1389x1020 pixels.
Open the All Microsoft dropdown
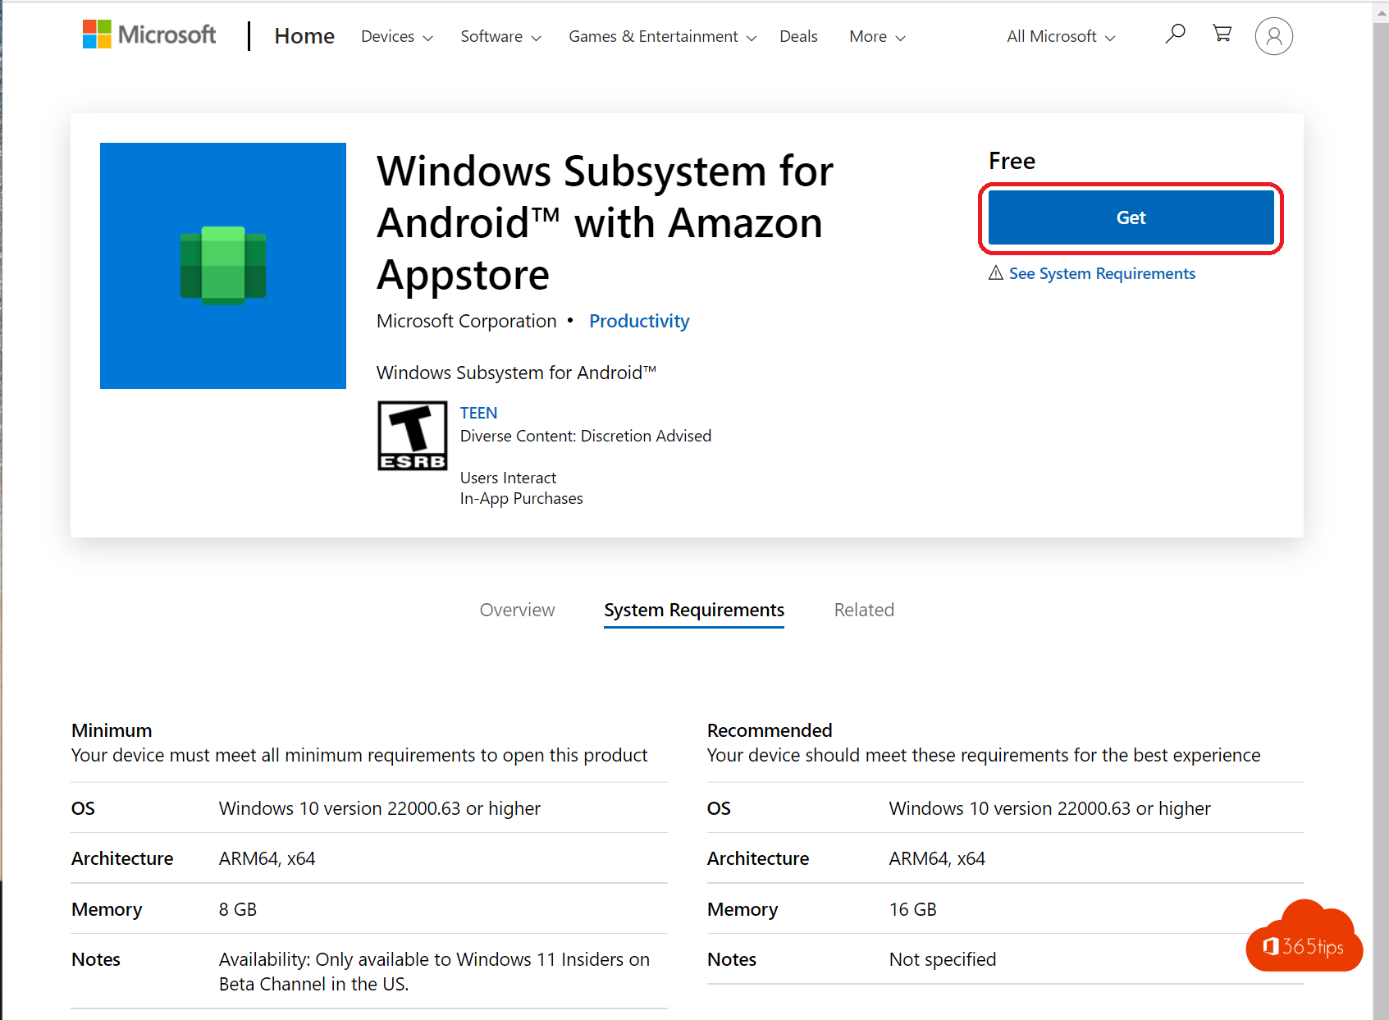click(x=1061, y=37)
